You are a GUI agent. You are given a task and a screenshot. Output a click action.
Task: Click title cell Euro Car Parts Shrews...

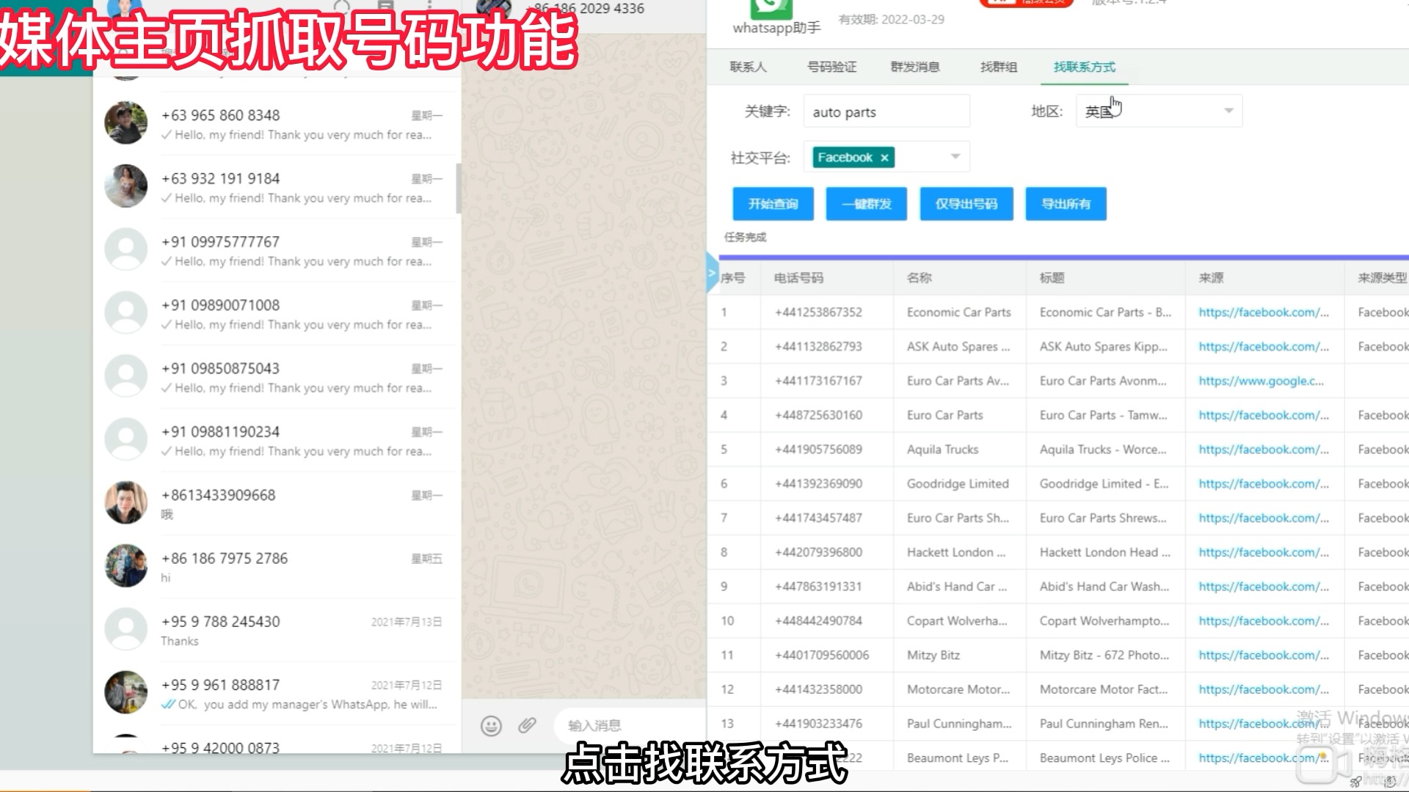coord(1103,518)
